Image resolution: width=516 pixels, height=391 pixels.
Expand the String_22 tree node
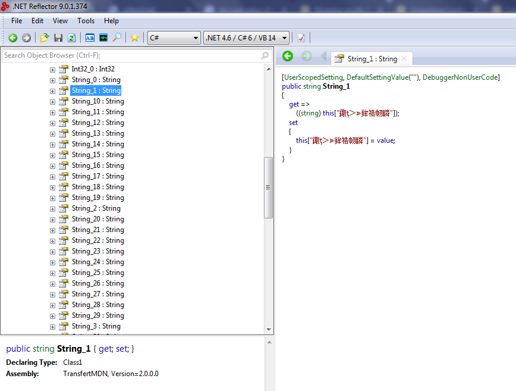coord(52,241)
